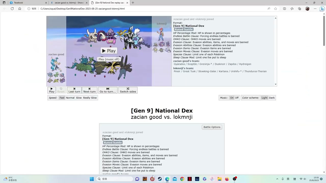Set replay speed to Fast
The width and height of the screenshot is (326, 183).
tap(62, 98)
